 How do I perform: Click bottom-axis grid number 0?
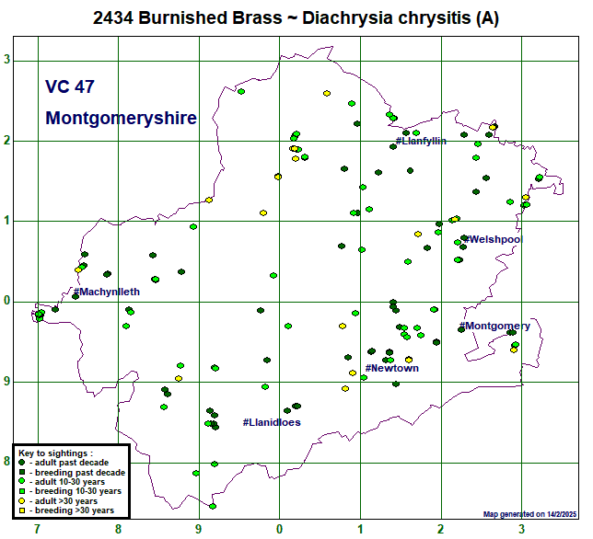point(279,529)
